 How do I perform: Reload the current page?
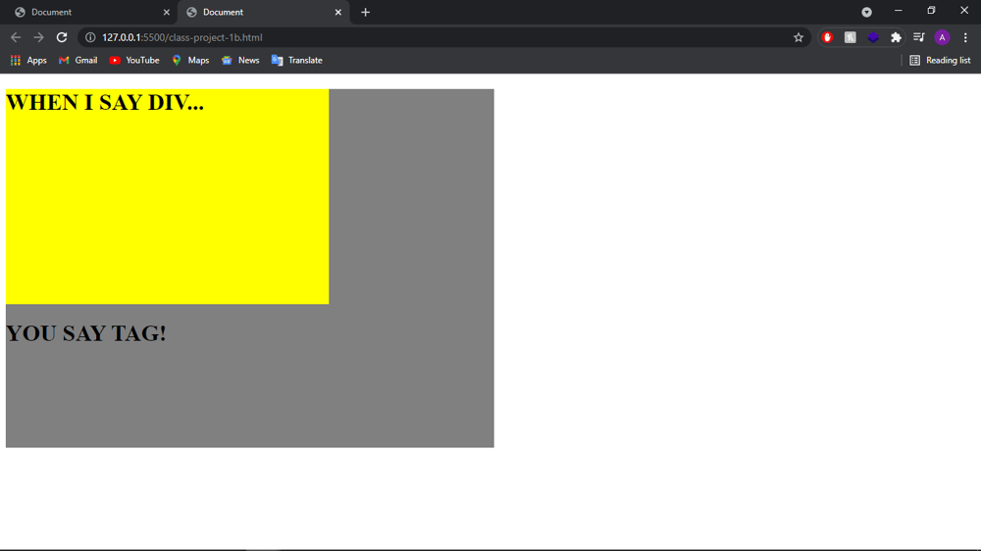pos(62,37)
